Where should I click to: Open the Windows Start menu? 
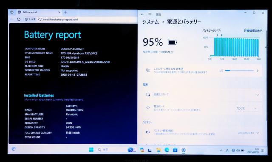91,150
